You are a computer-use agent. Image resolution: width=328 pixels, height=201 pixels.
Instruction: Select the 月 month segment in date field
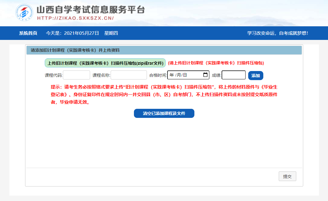pyautogui.click(x=179, y=75)
